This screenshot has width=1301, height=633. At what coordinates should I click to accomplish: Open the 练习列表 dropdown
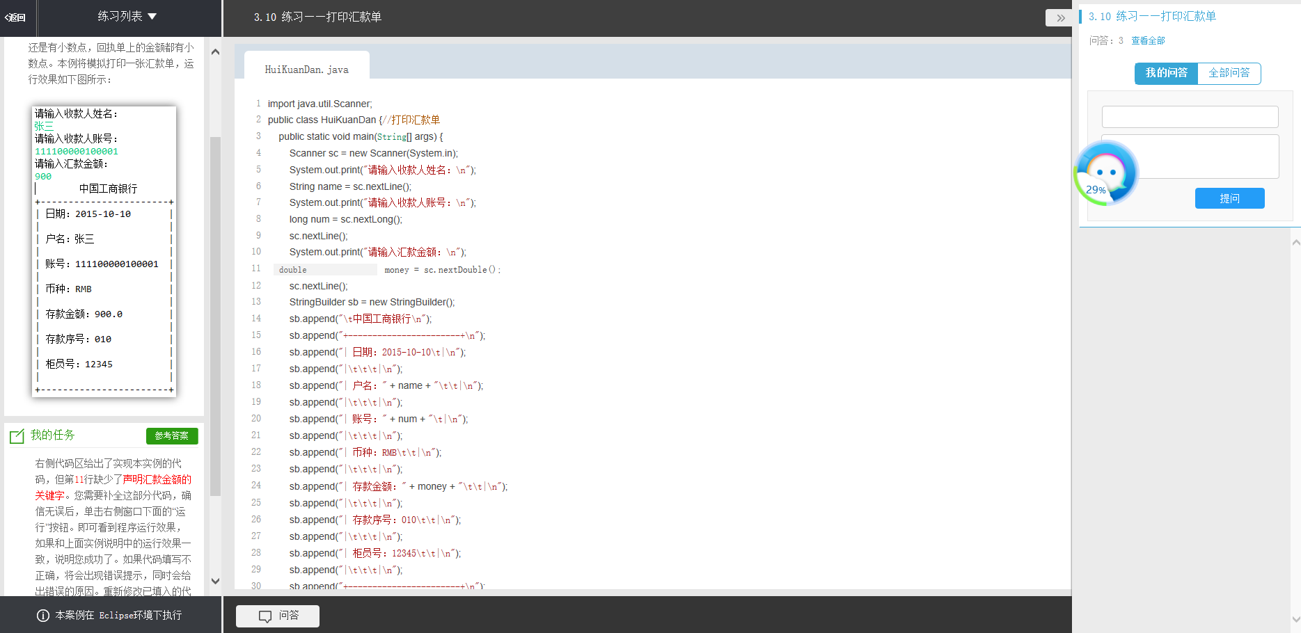point(127,16)
